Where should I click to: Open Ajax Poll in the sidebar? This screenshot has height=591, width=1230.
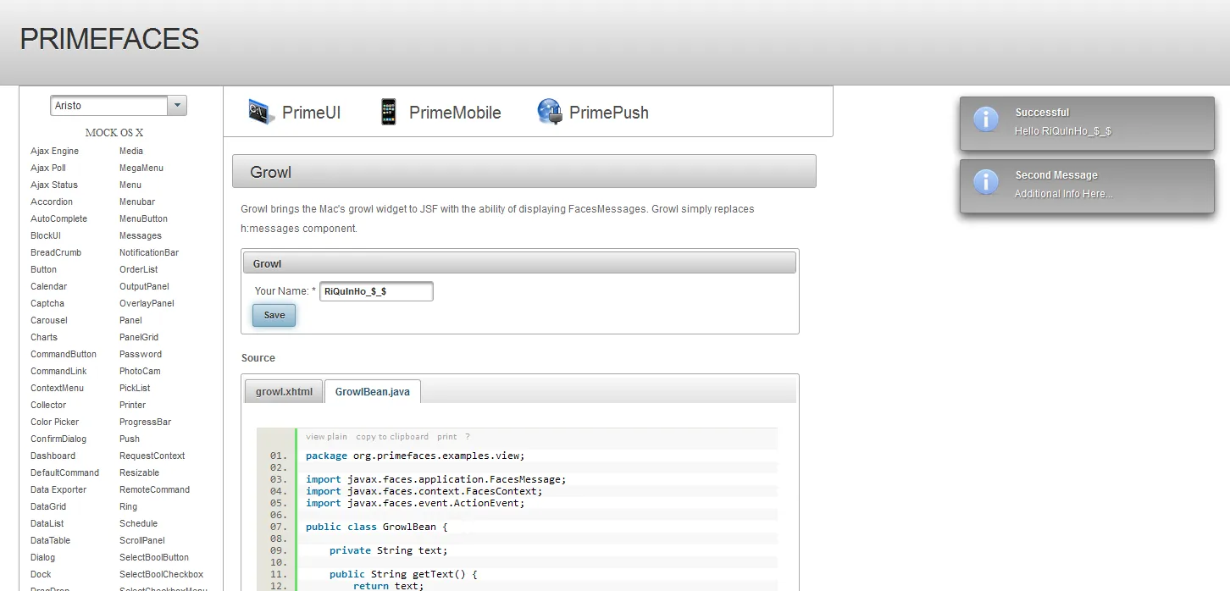tap(48, 168)
